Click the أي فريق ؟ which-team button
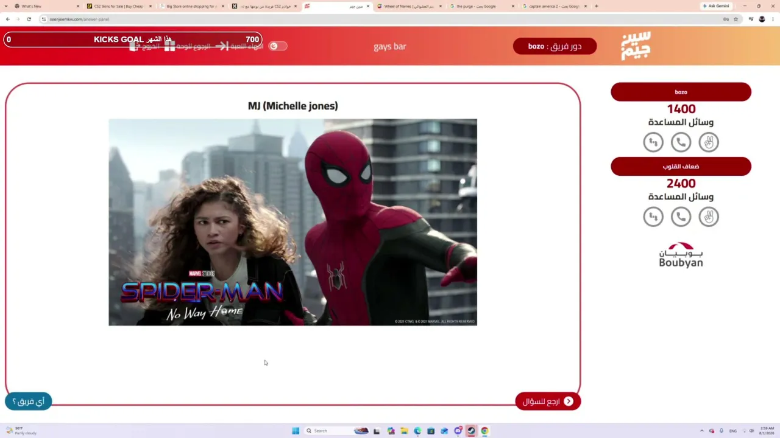The height and width of the screenshot is (438, 780). coord(29,401)
